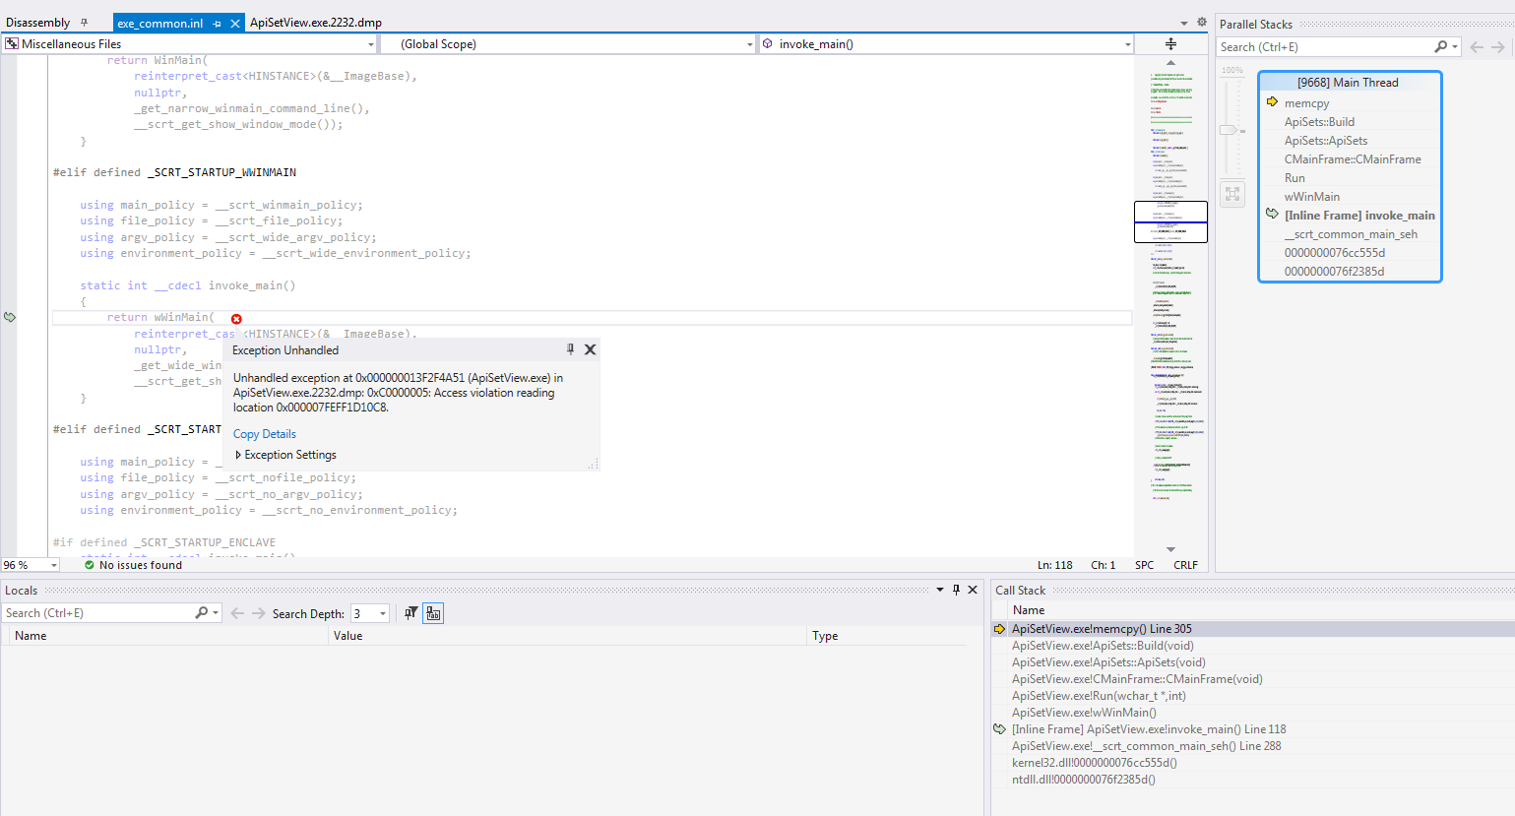Viewport: 1515px width, 816px height.
Task: Click the Locals Name column header
Action: (x=167, y=636)
